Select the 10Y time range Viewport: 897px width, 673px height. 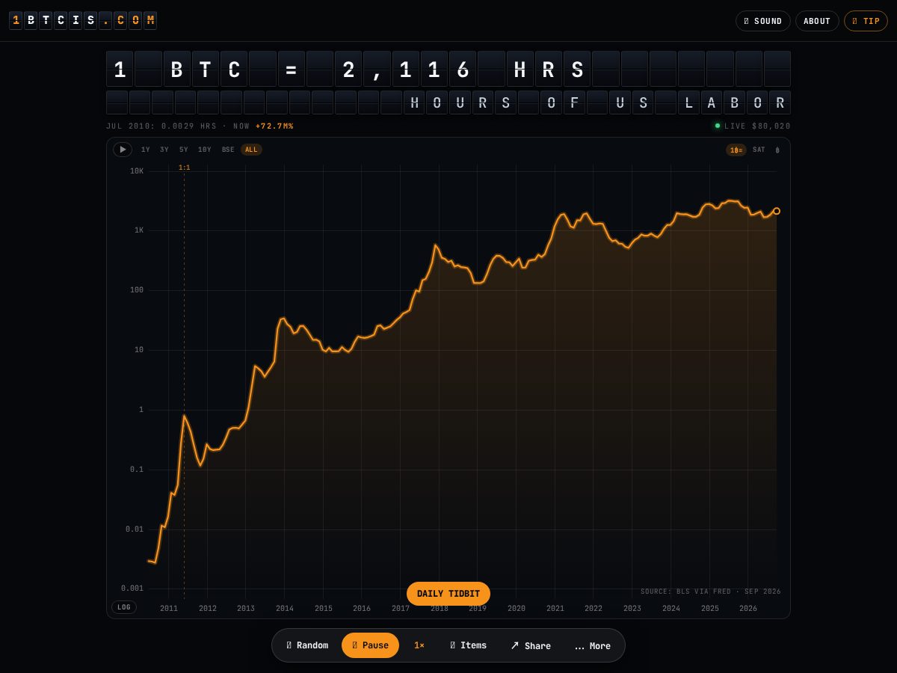(x=205, y=150)
